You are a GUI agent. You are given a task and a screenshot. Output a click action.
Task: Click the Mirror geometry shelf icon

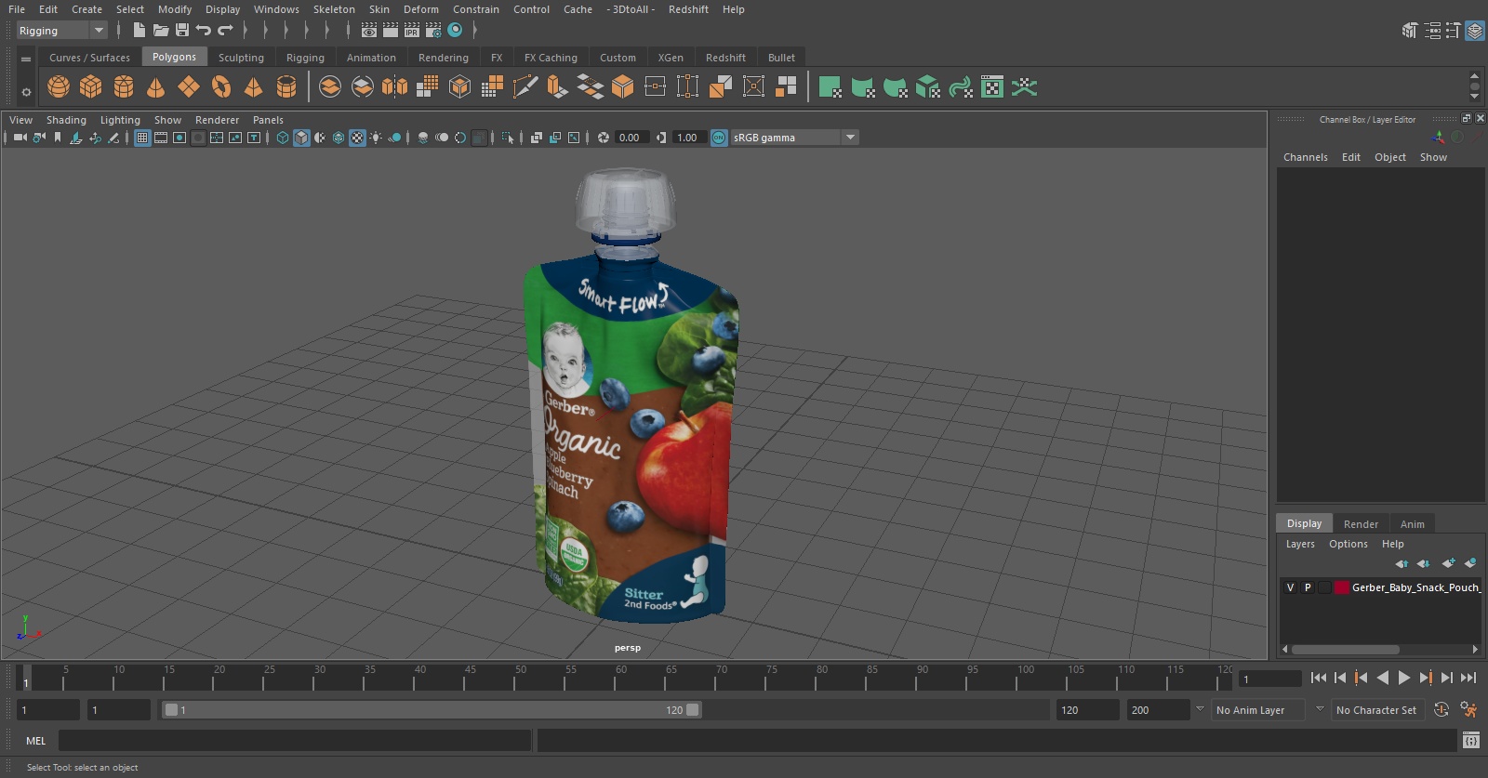coord(394,87)
